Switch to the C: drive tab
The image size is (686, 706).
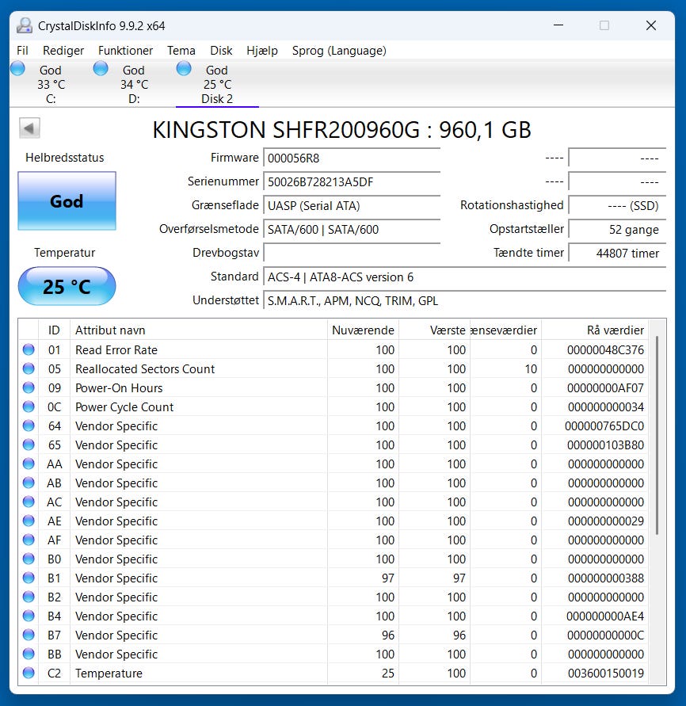51,84
